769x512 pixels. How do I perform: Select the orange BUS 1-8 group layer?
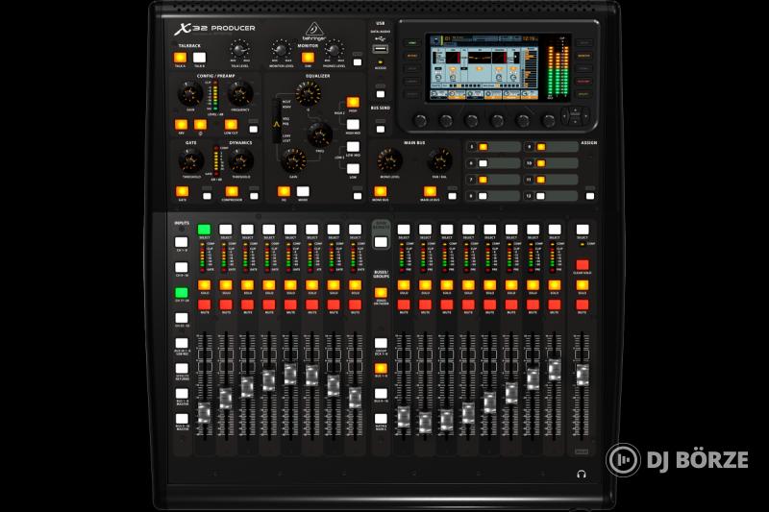pos(381,369)
